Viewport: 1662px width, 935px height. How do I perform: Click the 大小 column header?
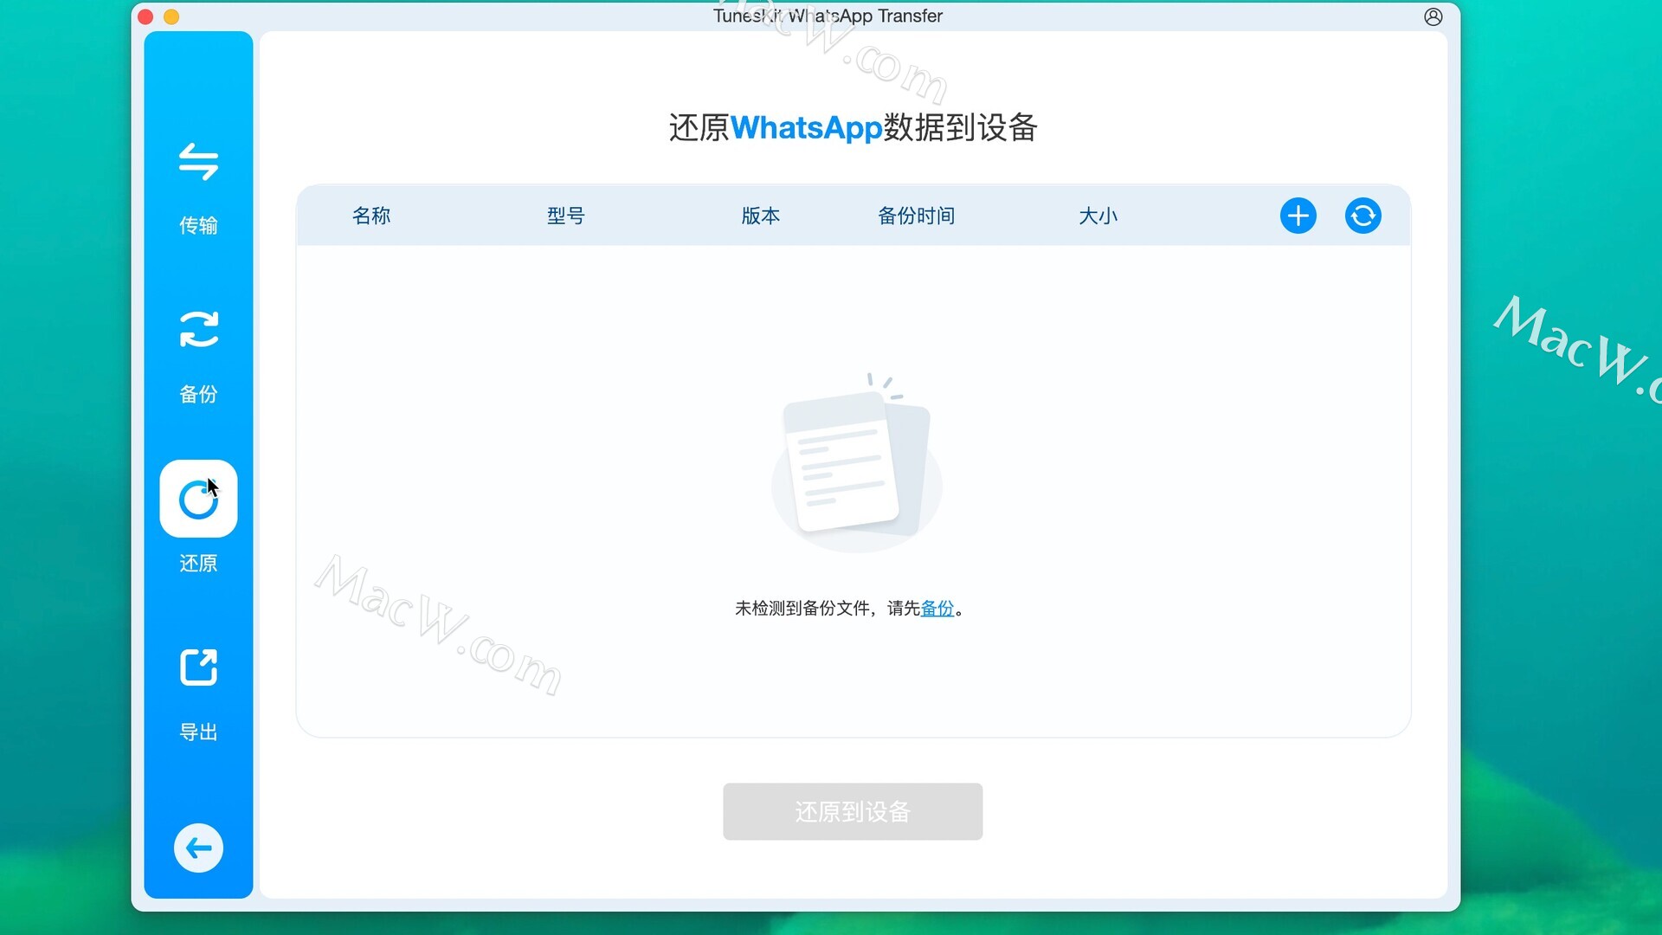pyautogui.click(x=1098, y=216)
